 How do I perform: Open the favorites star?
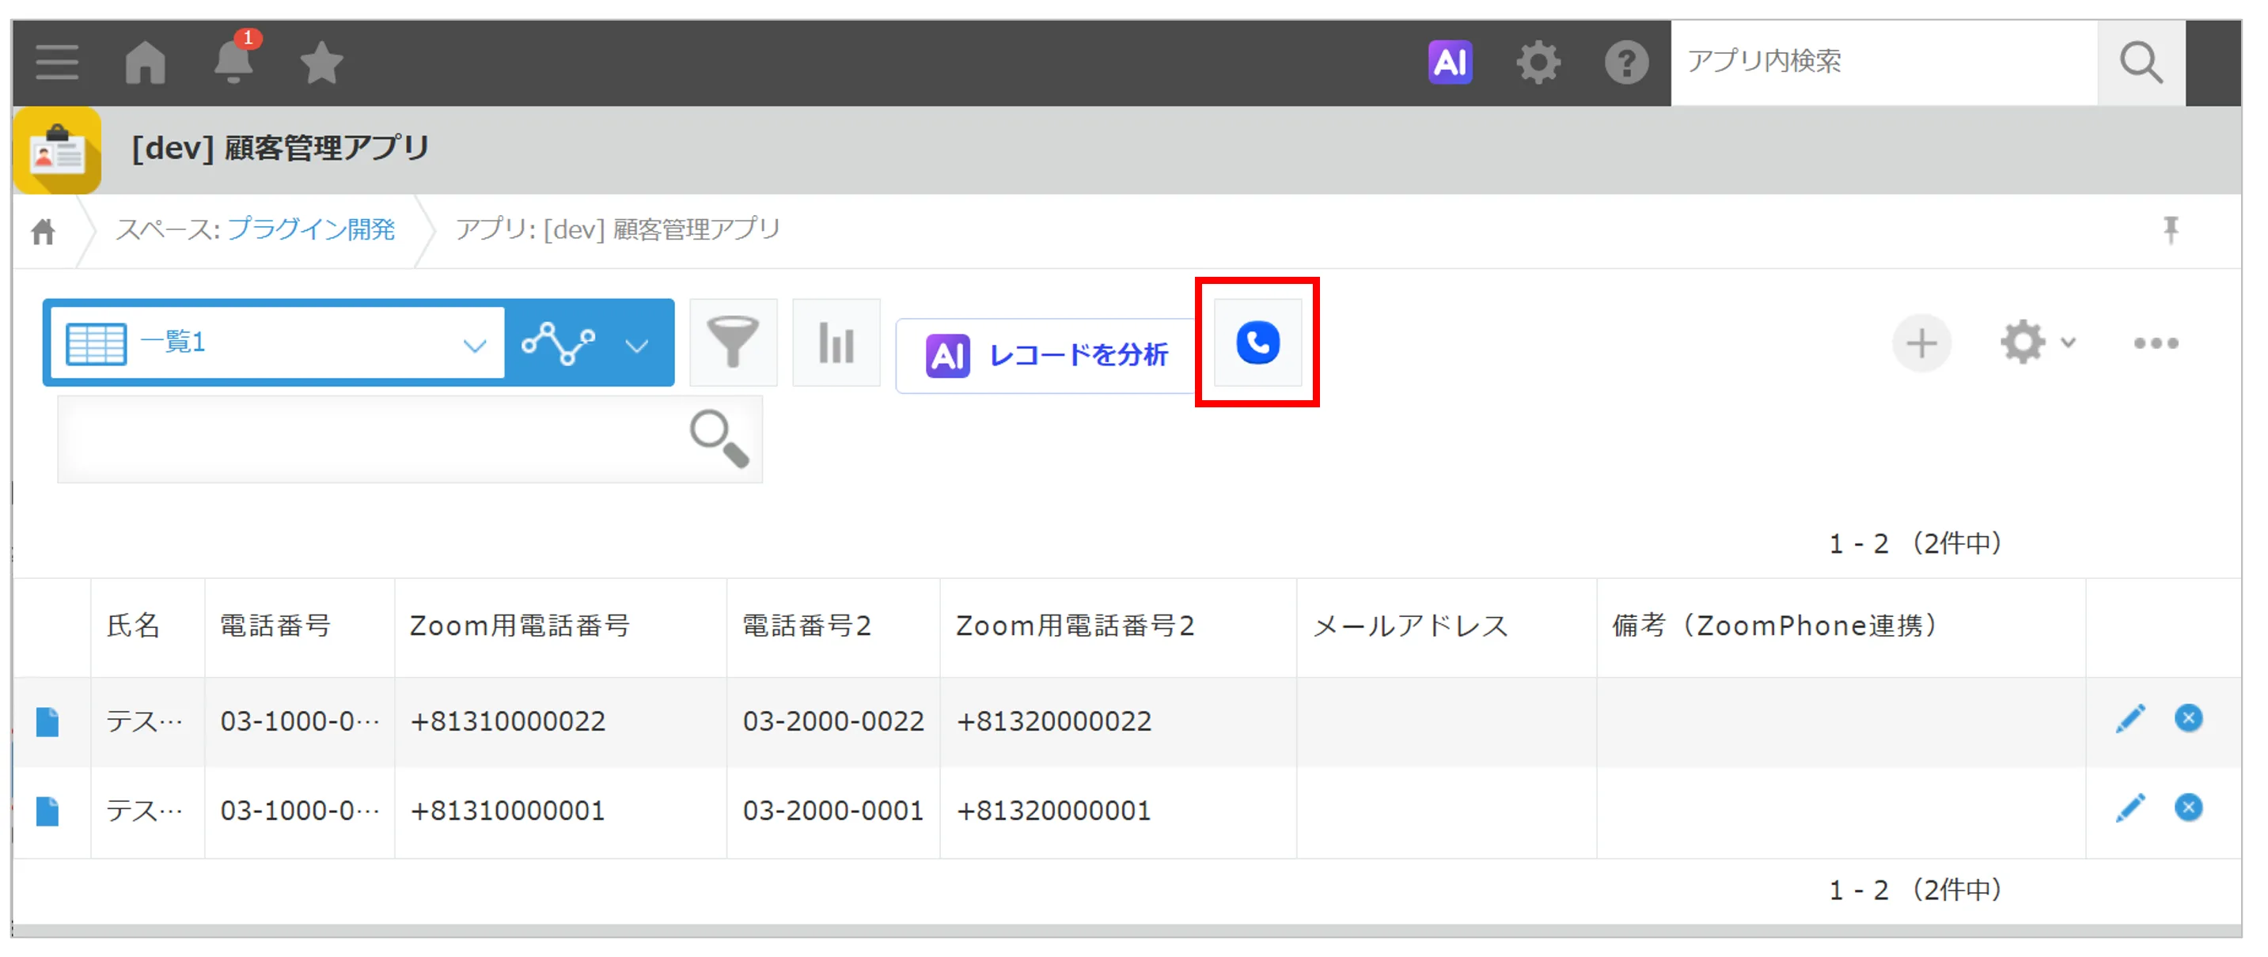[321, 63]
